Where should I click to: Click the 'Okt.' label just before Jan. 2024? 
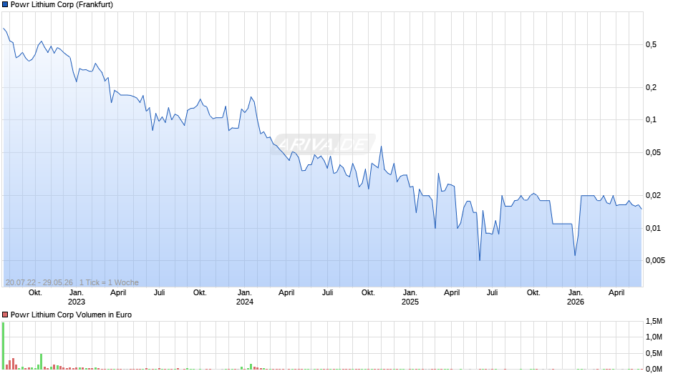(x=200, y=293)
